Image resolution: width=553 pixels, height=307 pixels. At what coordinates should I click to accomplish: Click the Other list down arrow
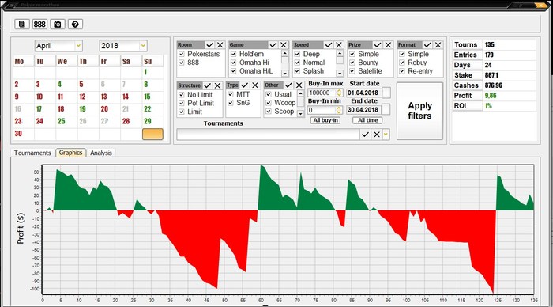300,114
